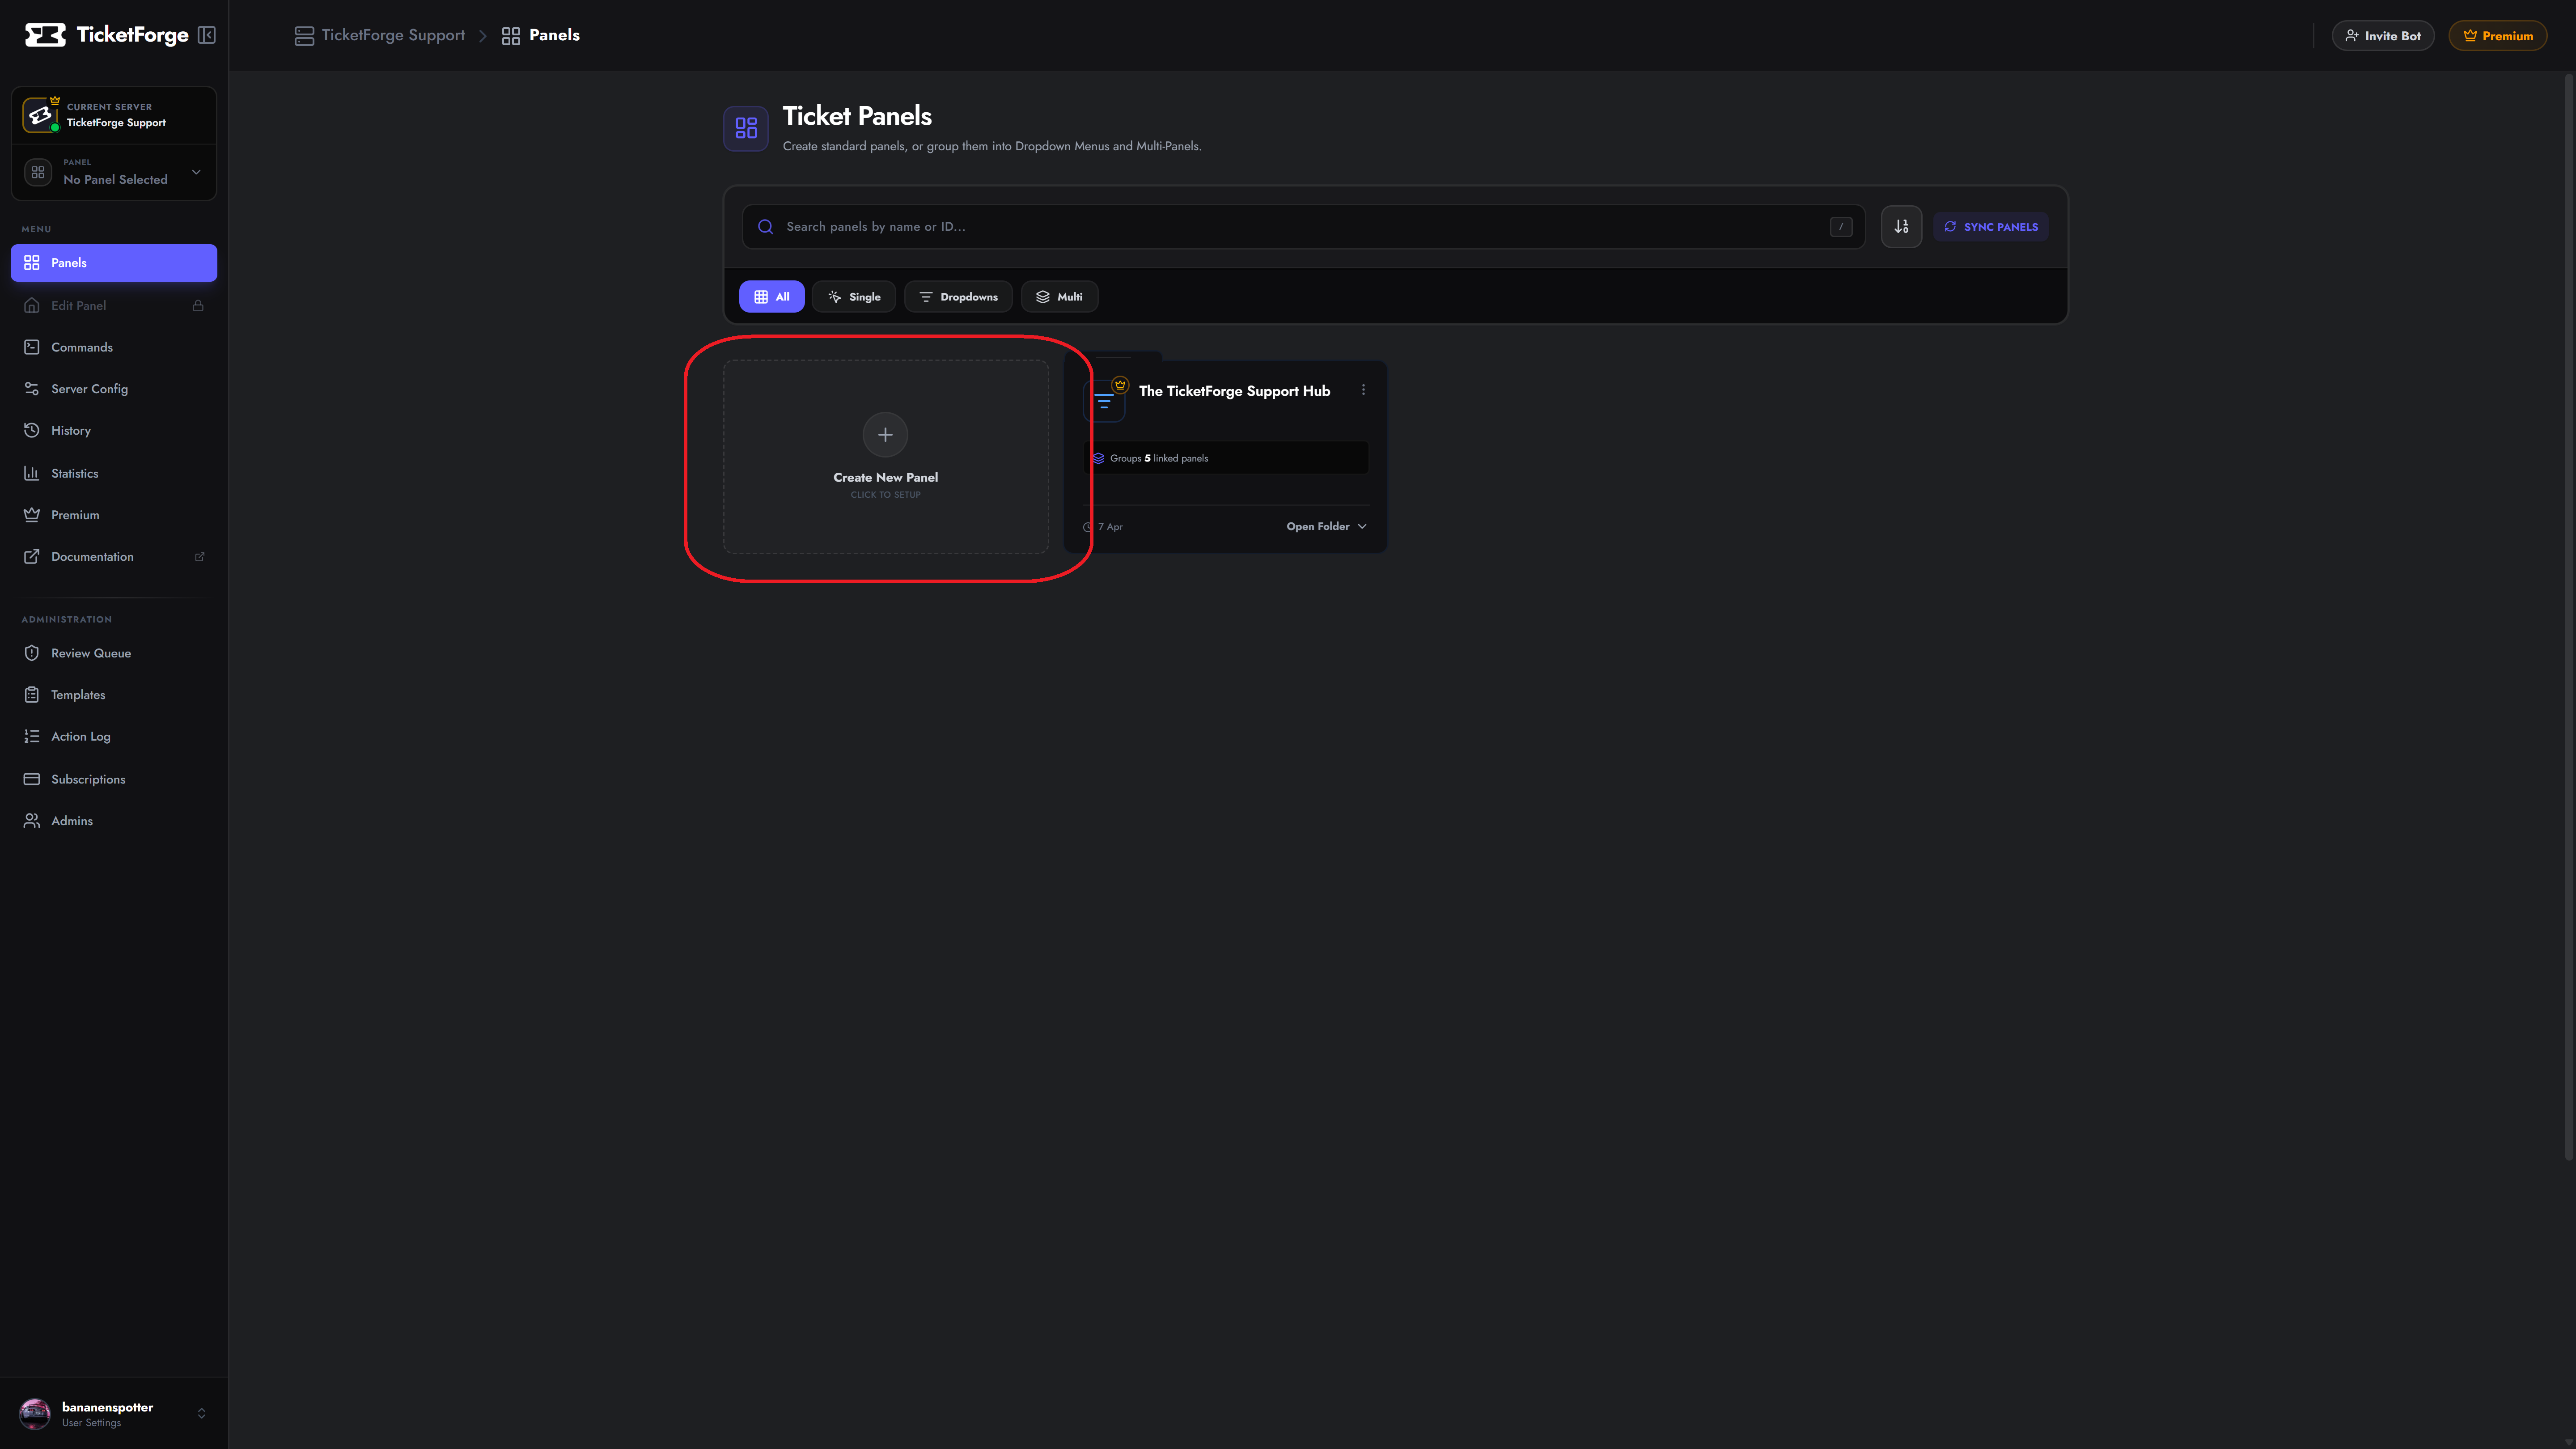2576x1449 pixels.
Task: Open Action Log via its list icon
Action: pyautogui.click(x=32, y=736)
